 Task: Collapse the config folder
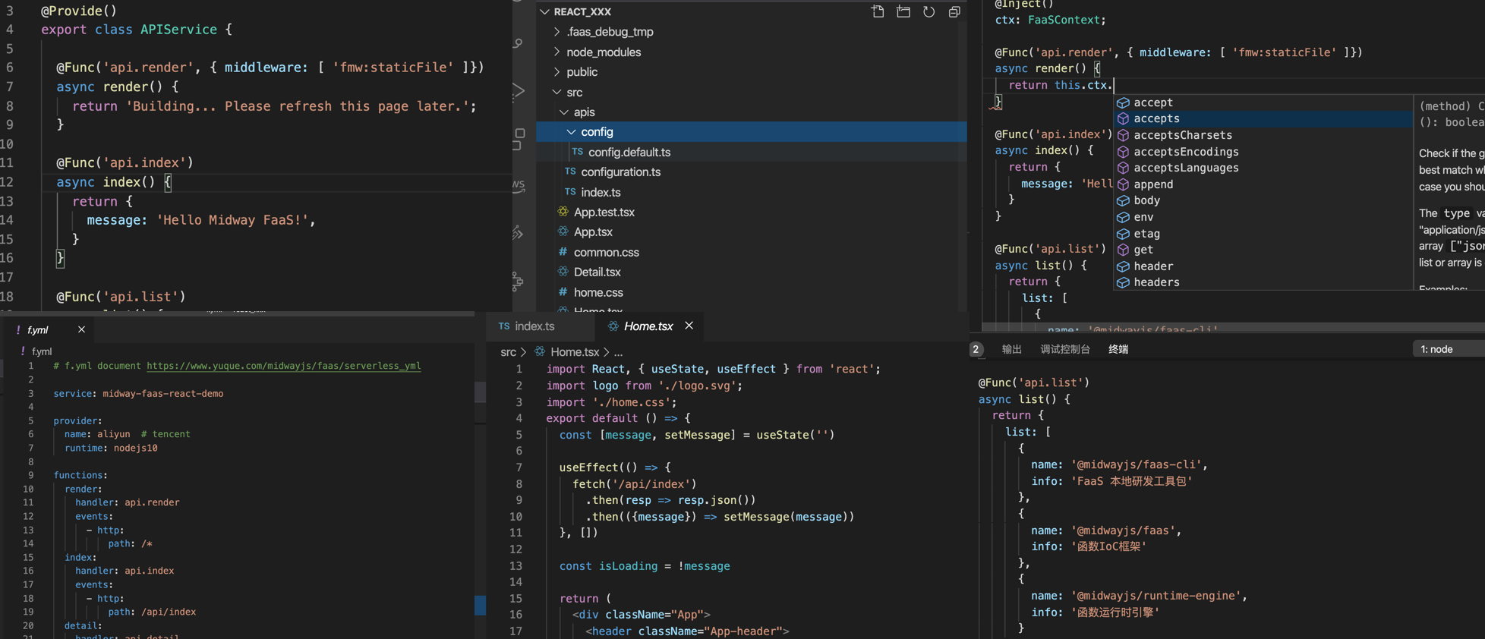click(x=572, y=132)
